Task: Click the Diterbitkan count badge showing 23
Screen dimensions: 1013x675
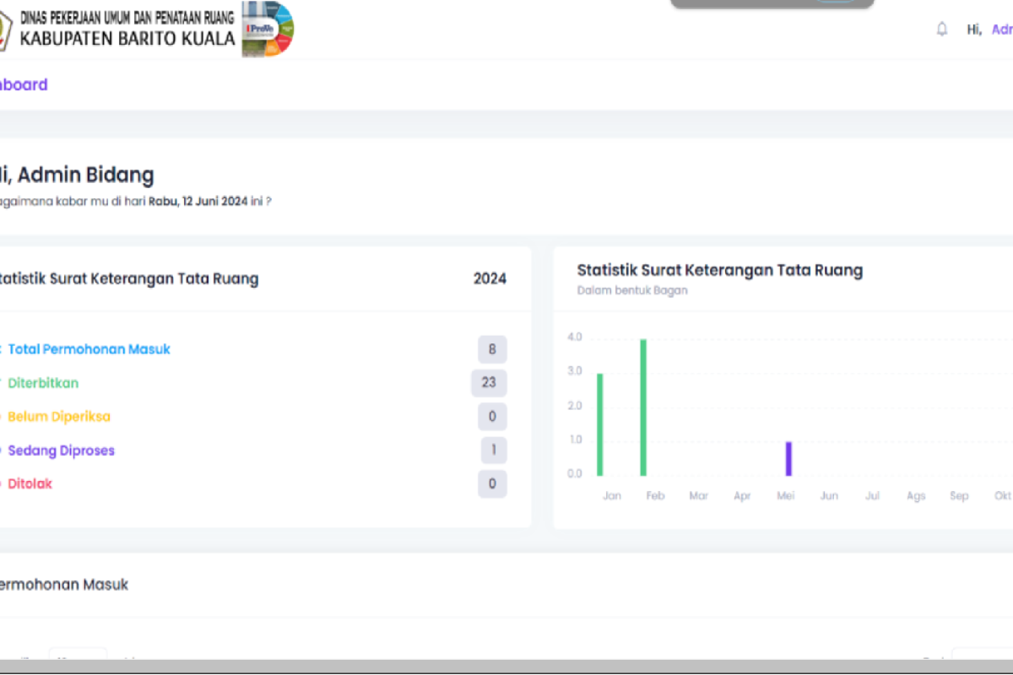Action: (489, 383)
